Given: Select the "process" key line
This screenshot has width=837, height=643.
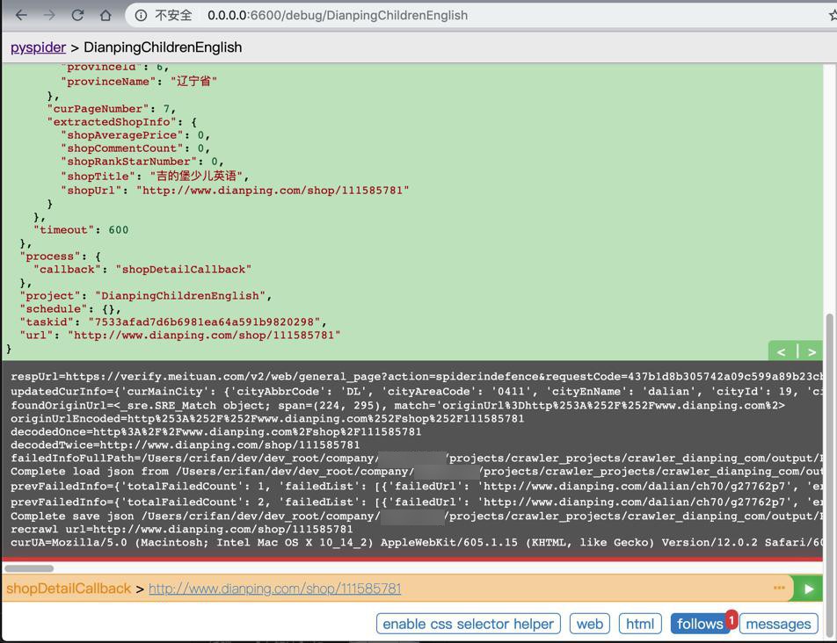Looking at the screenshot, I should pyautogui.click(x=60, y=256).
